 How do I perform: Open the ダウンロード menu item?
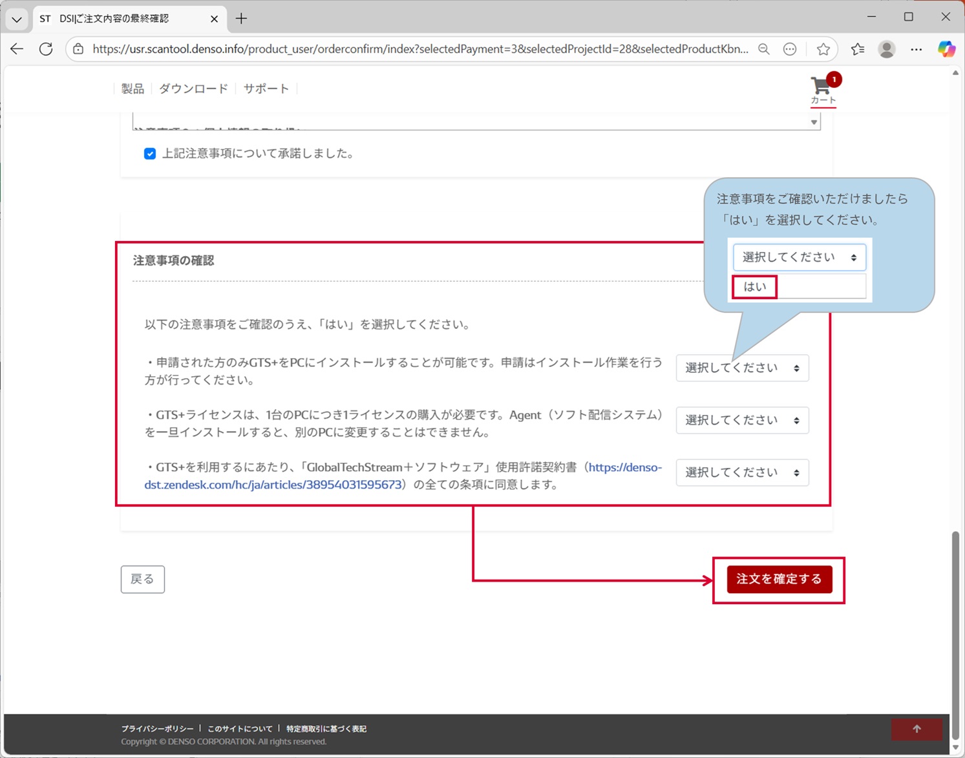click(x=193, y=89)
